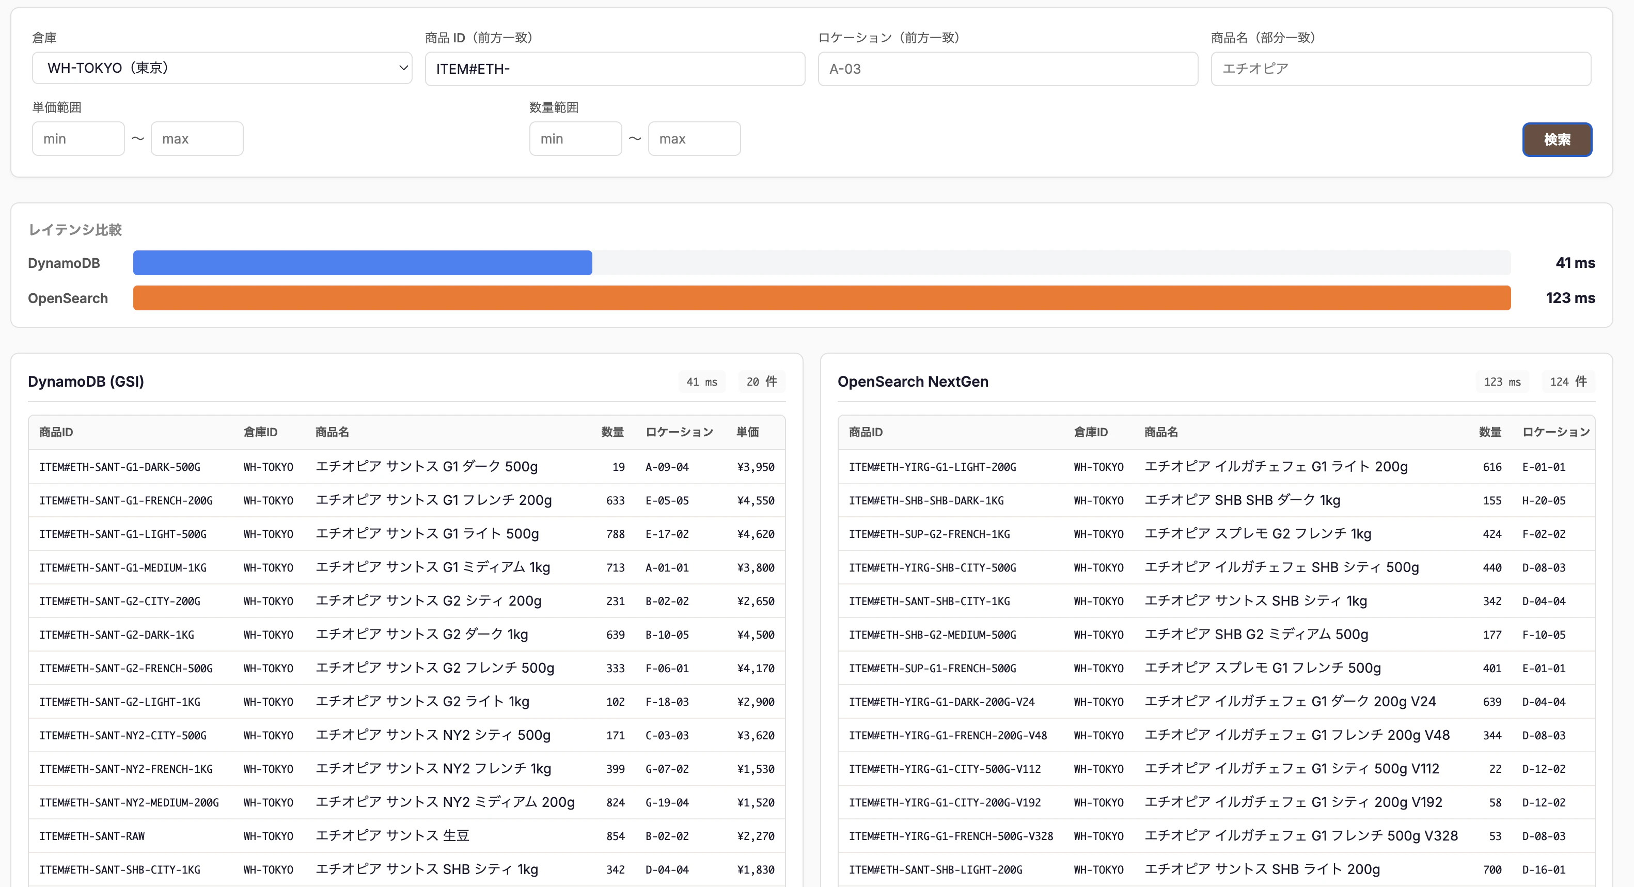Select row ITEM#ETH-YIRG-G1-DARK-200G-V24
The image size is (1634, 887).
point(1216,702)
